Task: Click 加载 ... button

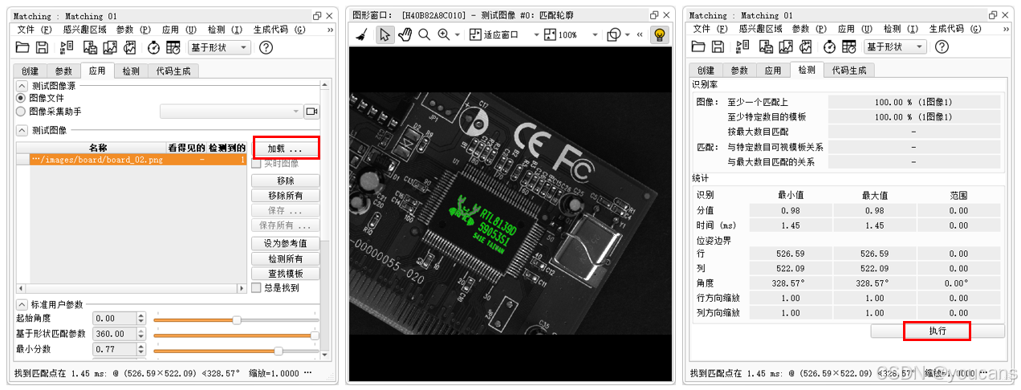Action: tap(285, 149)
